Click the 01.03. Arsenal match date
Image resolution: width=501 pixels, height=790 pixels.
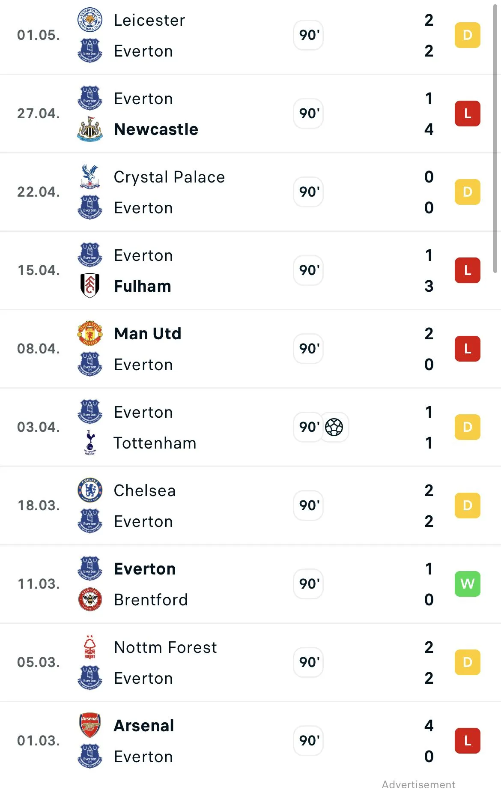pos(39,741)
